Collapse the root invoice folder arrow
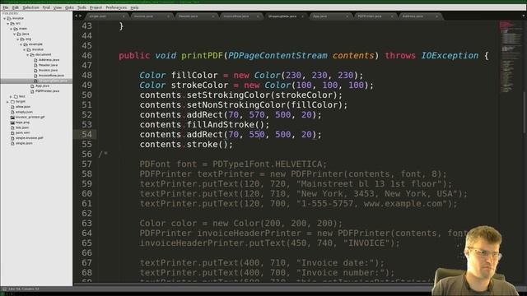The width and height of the screenshot is (527, 296). pos(5,18)
